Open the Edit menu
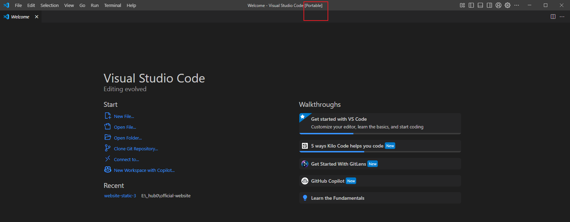570x222 pixels. [31, 5]
